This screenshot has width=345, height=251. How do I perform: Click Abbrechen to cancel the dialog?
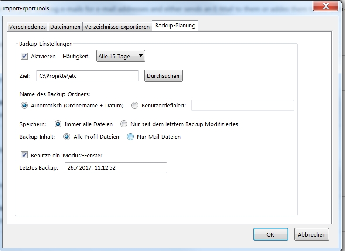click(312, 234)
